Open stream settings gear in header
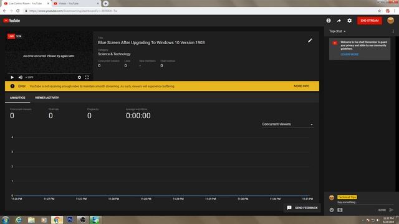The width and height of the screenshot is (399, 224). tap(349, 21)
